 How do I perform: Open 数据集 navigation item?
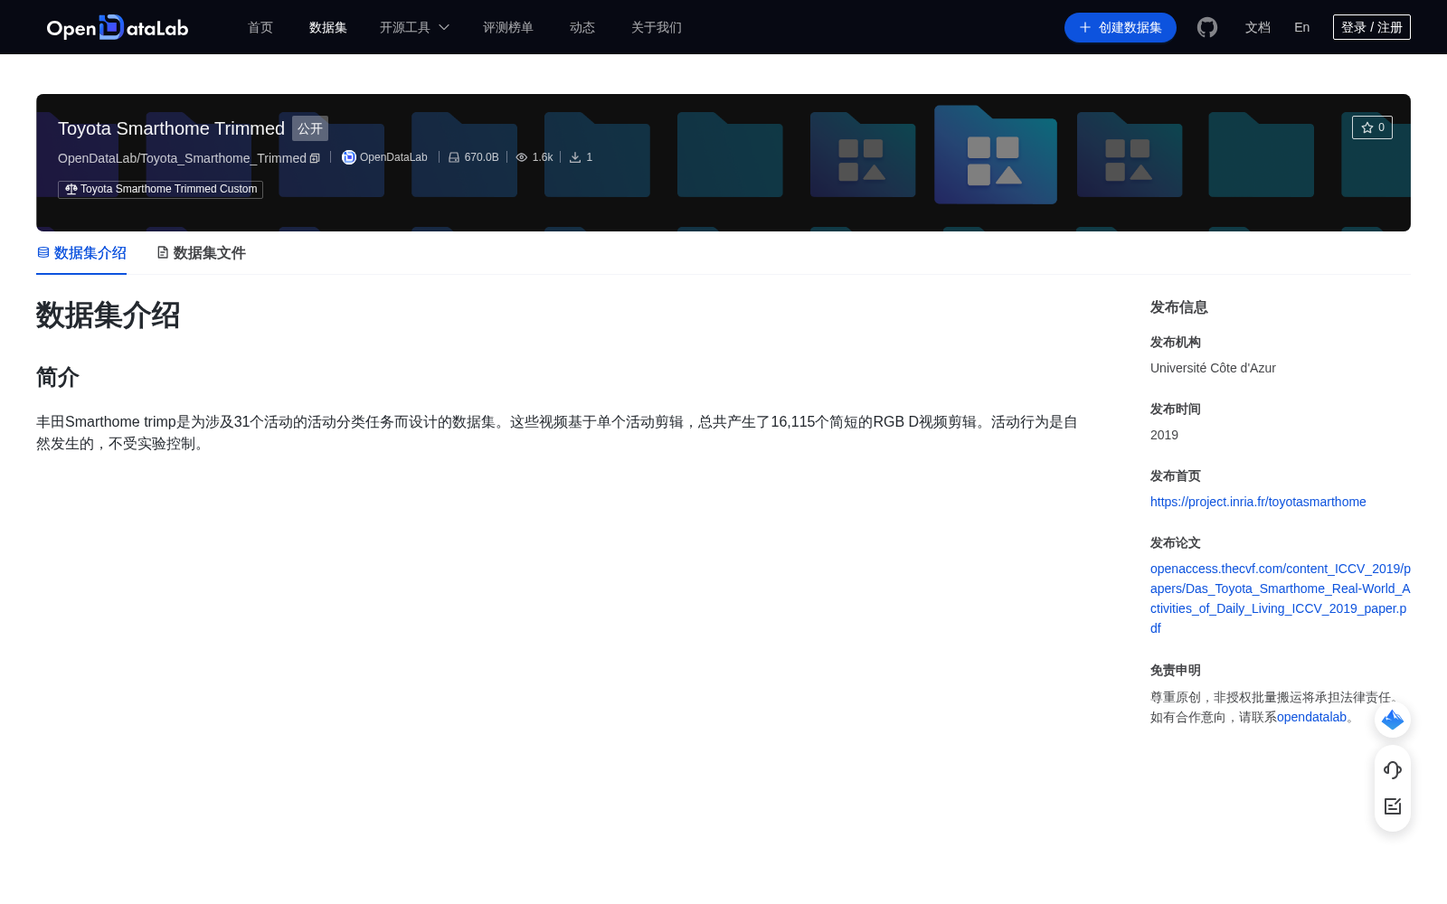(328, 27)
